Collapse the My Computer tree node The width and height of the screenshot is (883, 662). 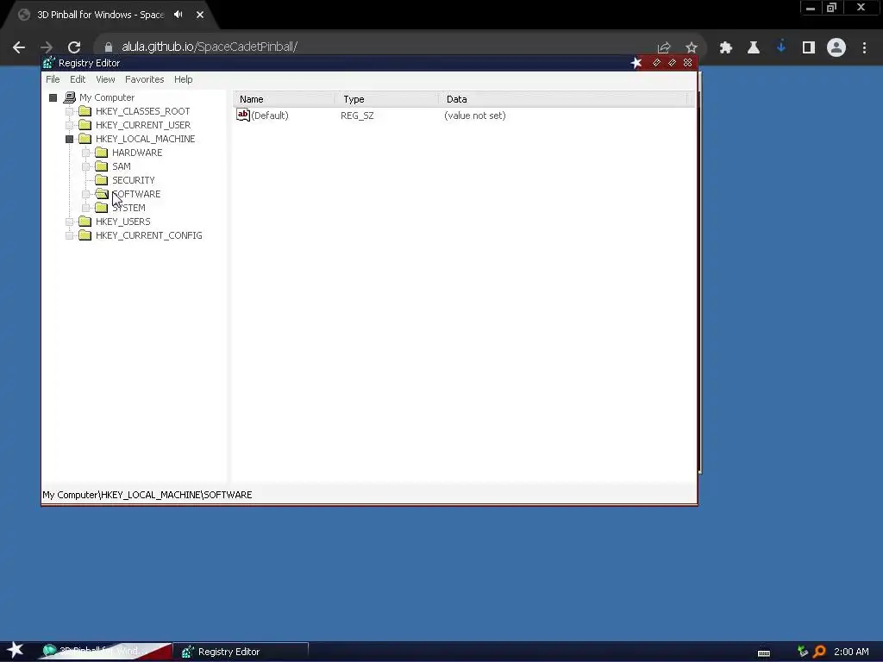53,98
